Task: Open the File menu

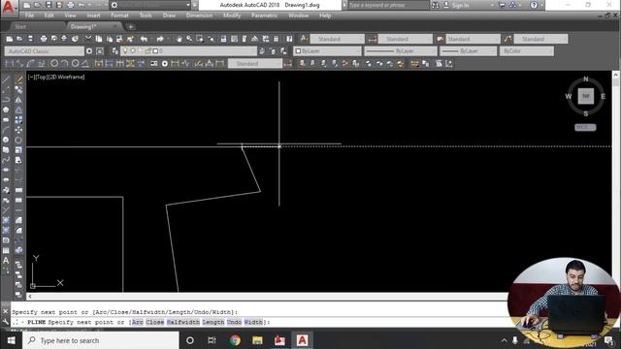Action: 30,16
